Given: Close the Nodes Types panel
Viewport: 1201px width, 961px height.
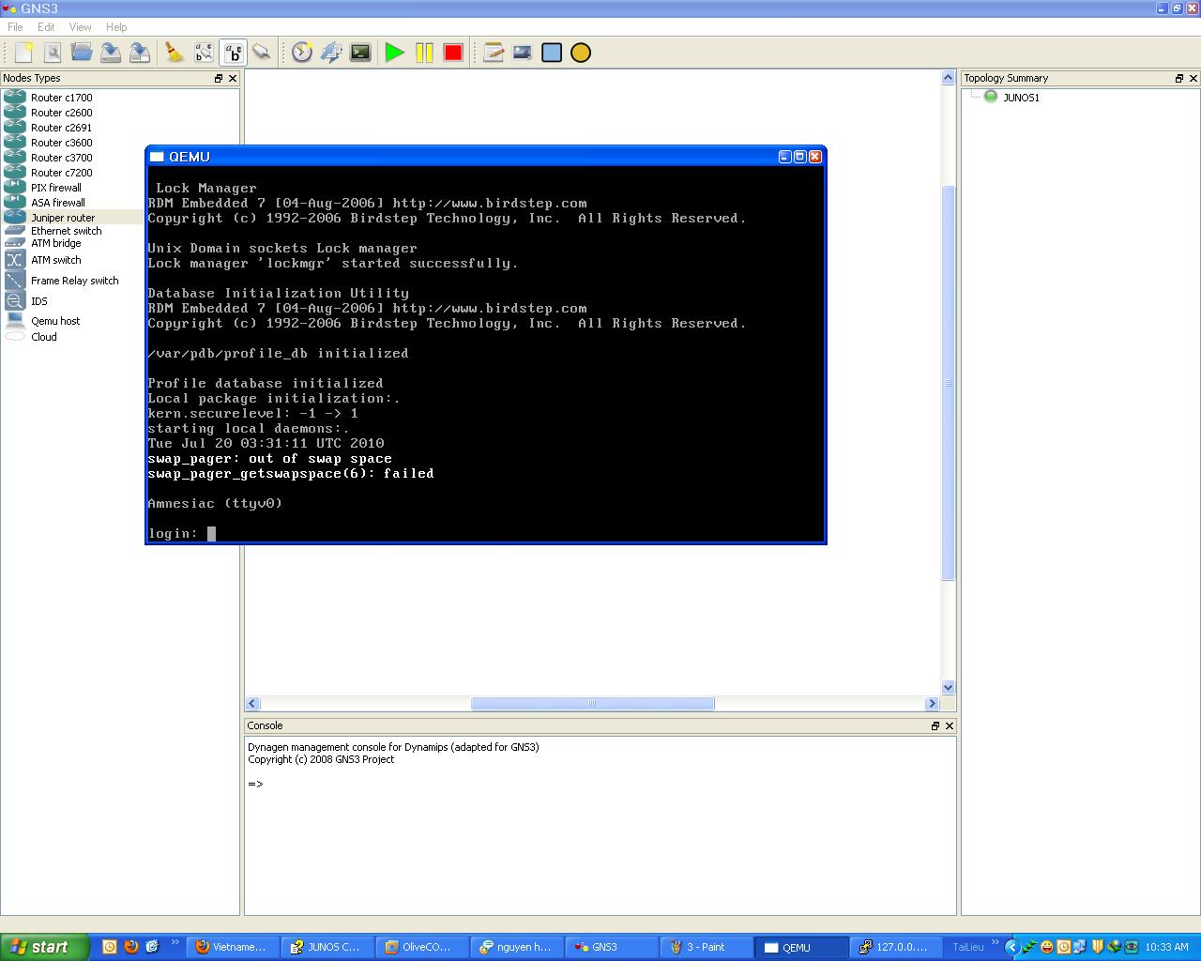Looking at the screenshot, I should click(x=233, y=78).
